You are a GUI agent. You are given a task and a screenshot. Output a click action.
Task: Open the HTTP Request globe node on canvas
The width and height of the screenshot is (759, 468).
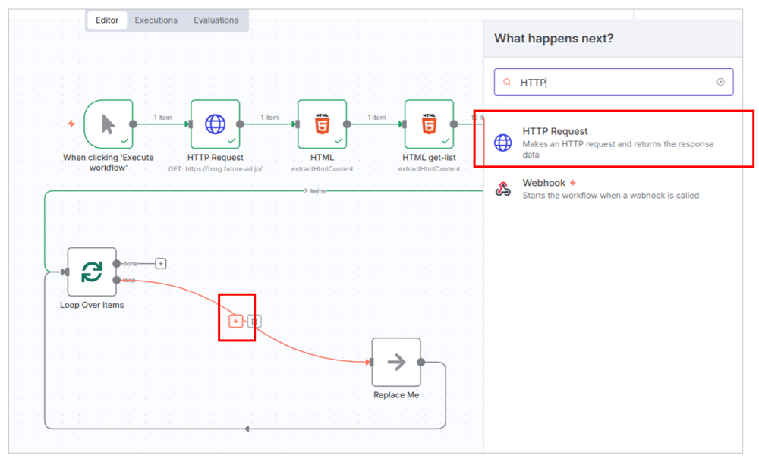click(x=215, y=124)
